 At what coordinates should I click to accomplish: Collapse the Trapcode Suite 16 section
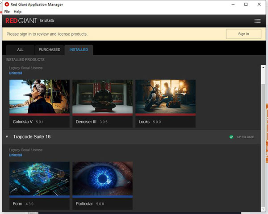tap(7, 137)
